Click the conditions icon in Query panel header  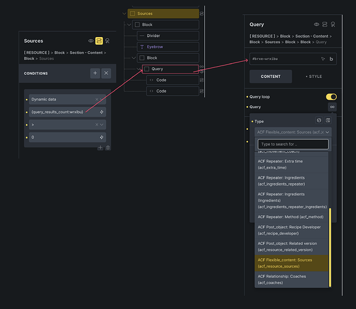point(325,24)
